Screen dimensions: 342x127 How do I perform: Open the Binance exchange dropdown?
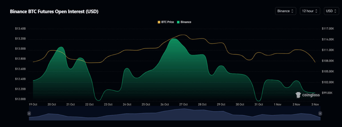pyautogui.click(x=285, y=11)
